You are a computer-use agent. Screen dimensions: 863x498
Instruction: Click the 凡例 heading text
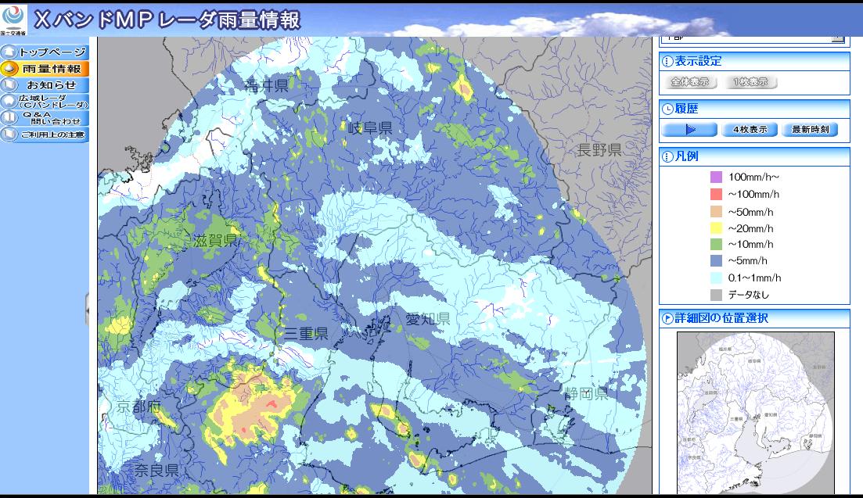pos(686,156)
